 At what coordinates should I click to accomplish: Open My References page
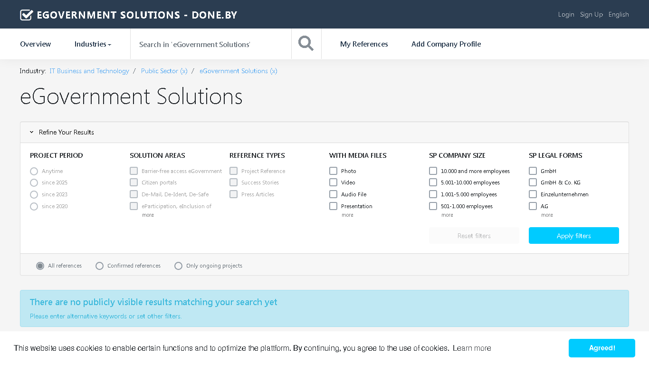click(364, 44)
